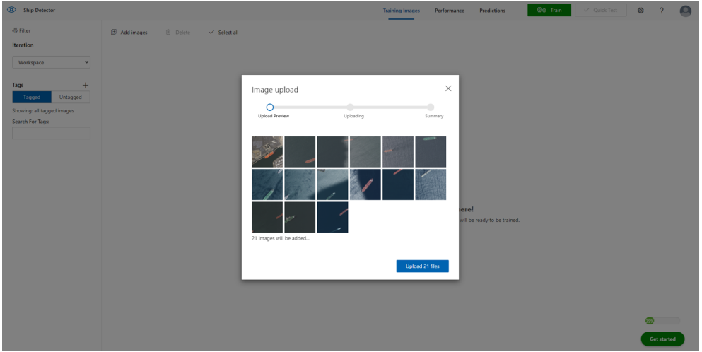Open the user account avatar
Image resolution: width=702 pixels, height=352 pixels.
click(x=686, y=11)
